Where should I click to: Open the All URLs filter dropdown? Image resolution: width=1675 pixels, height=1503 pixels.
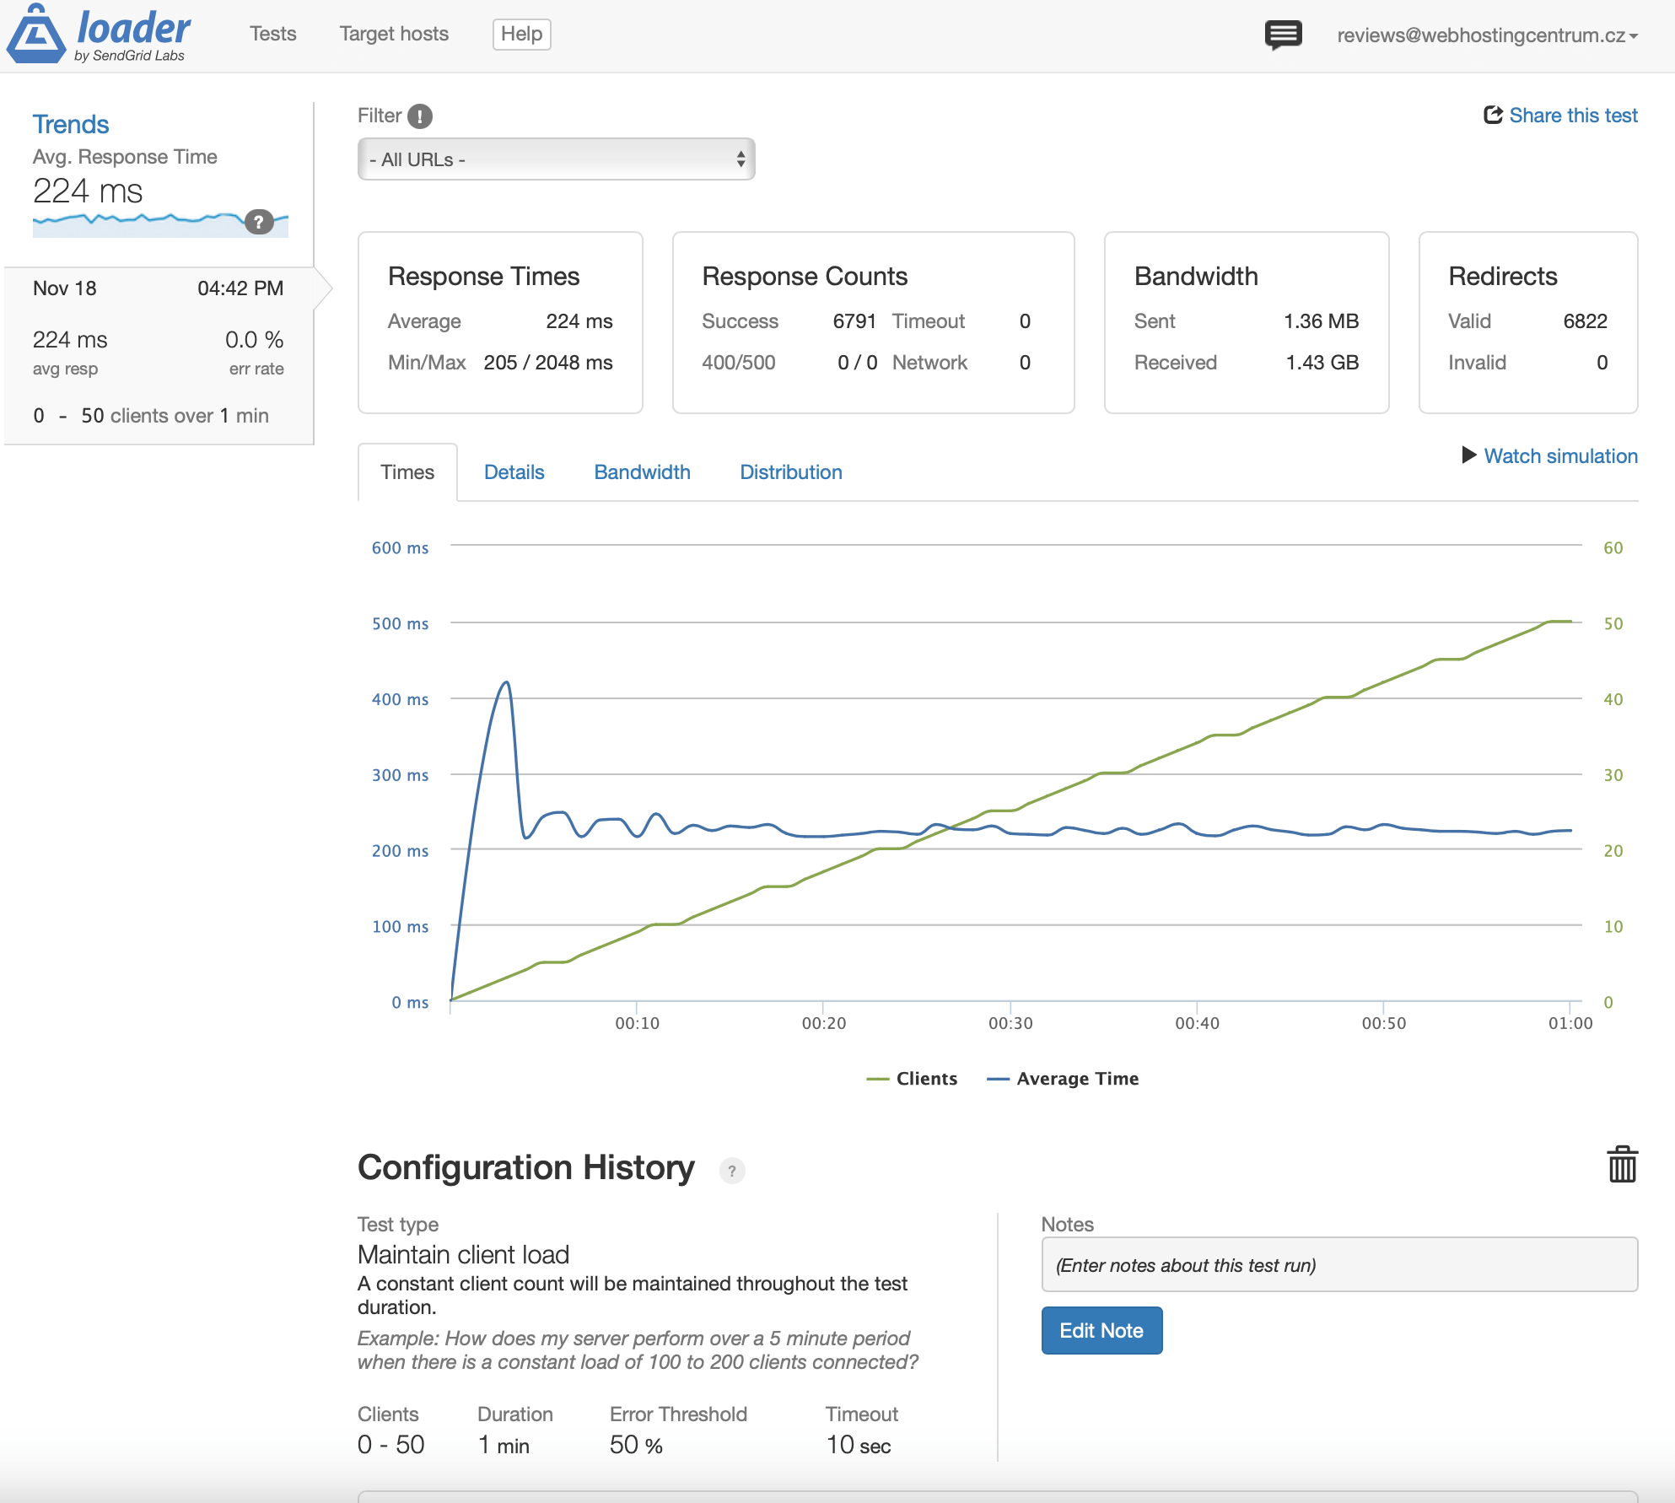pyautogui.click(x=556, y=159)
